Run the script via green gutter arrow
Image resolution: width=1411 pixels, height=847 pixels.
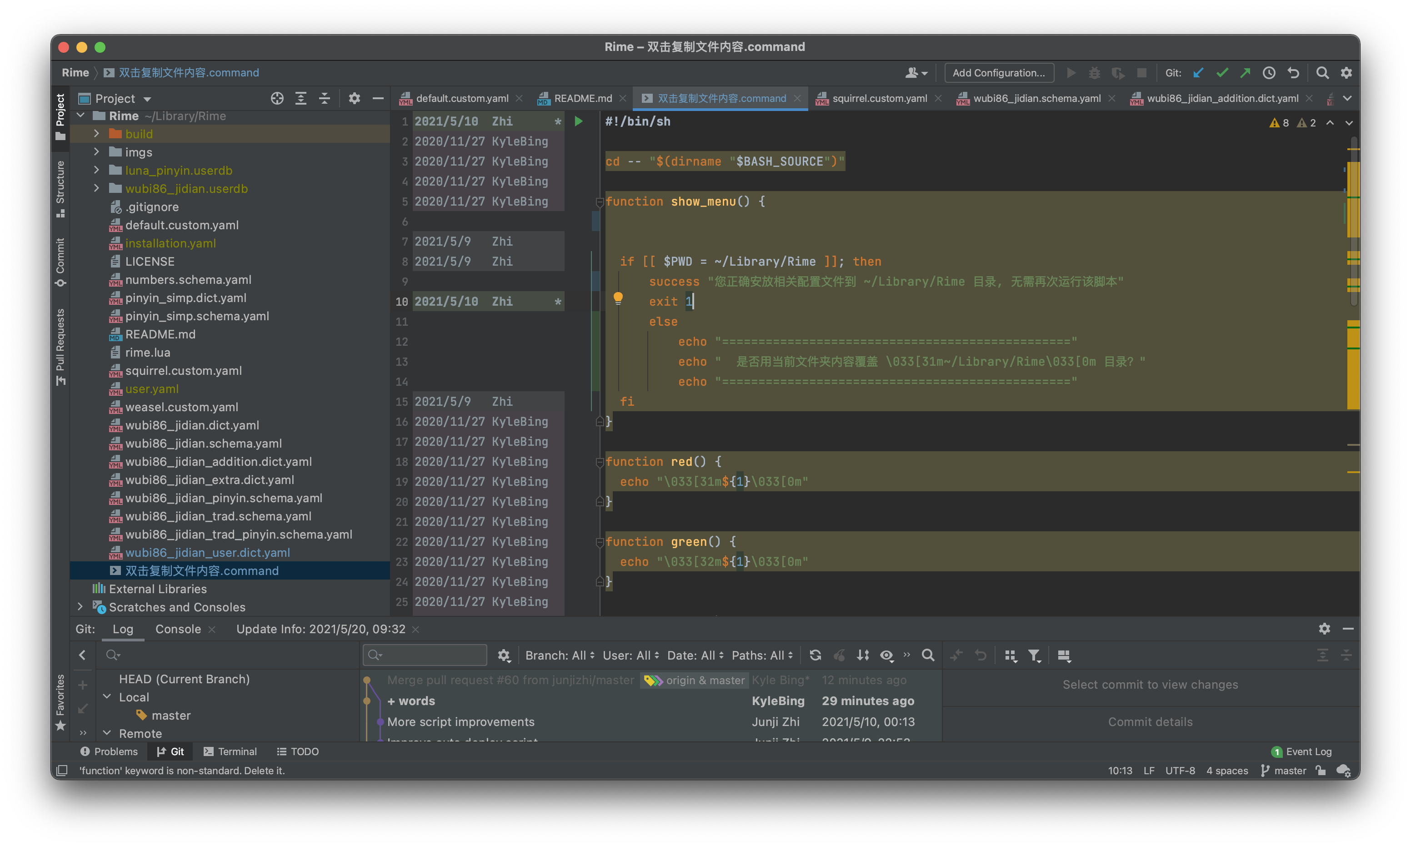pyautogui.click(x=578, y=121)
